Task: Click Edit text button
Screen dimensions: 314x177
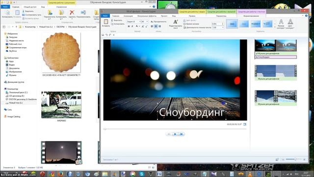Action: point(176,24)
